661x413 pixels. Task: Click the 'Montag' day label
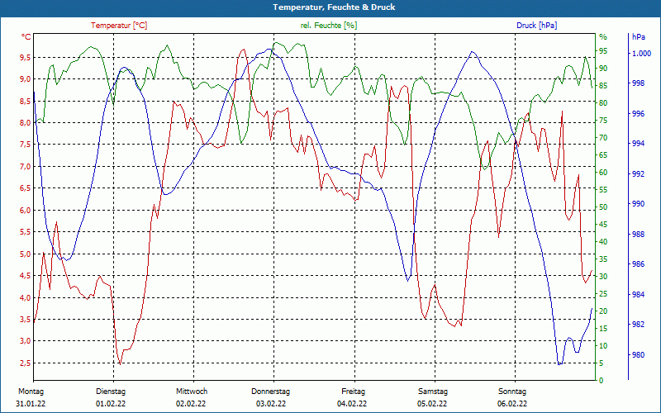click(x=31, y=392)
